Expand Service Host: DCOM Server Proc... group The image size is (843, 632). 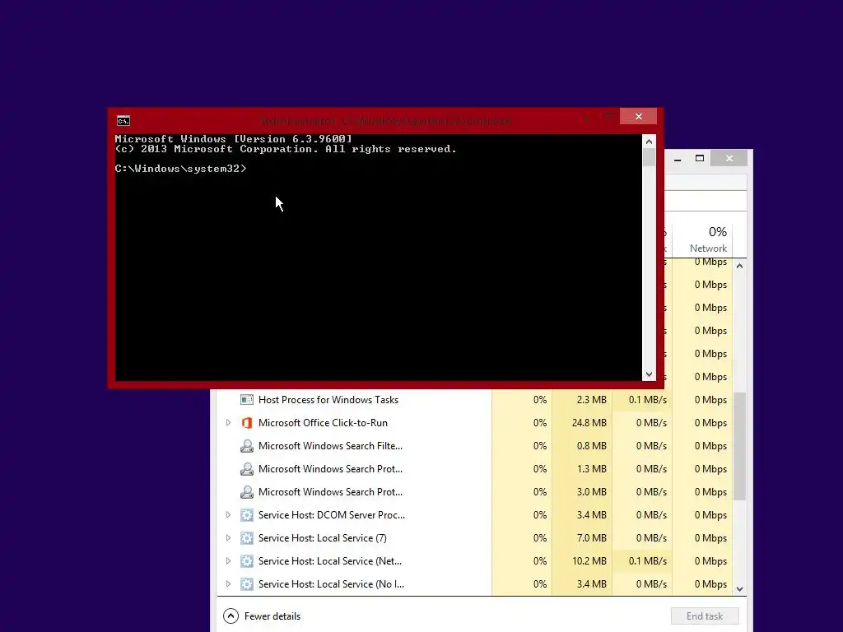click(x=228, y=515)
